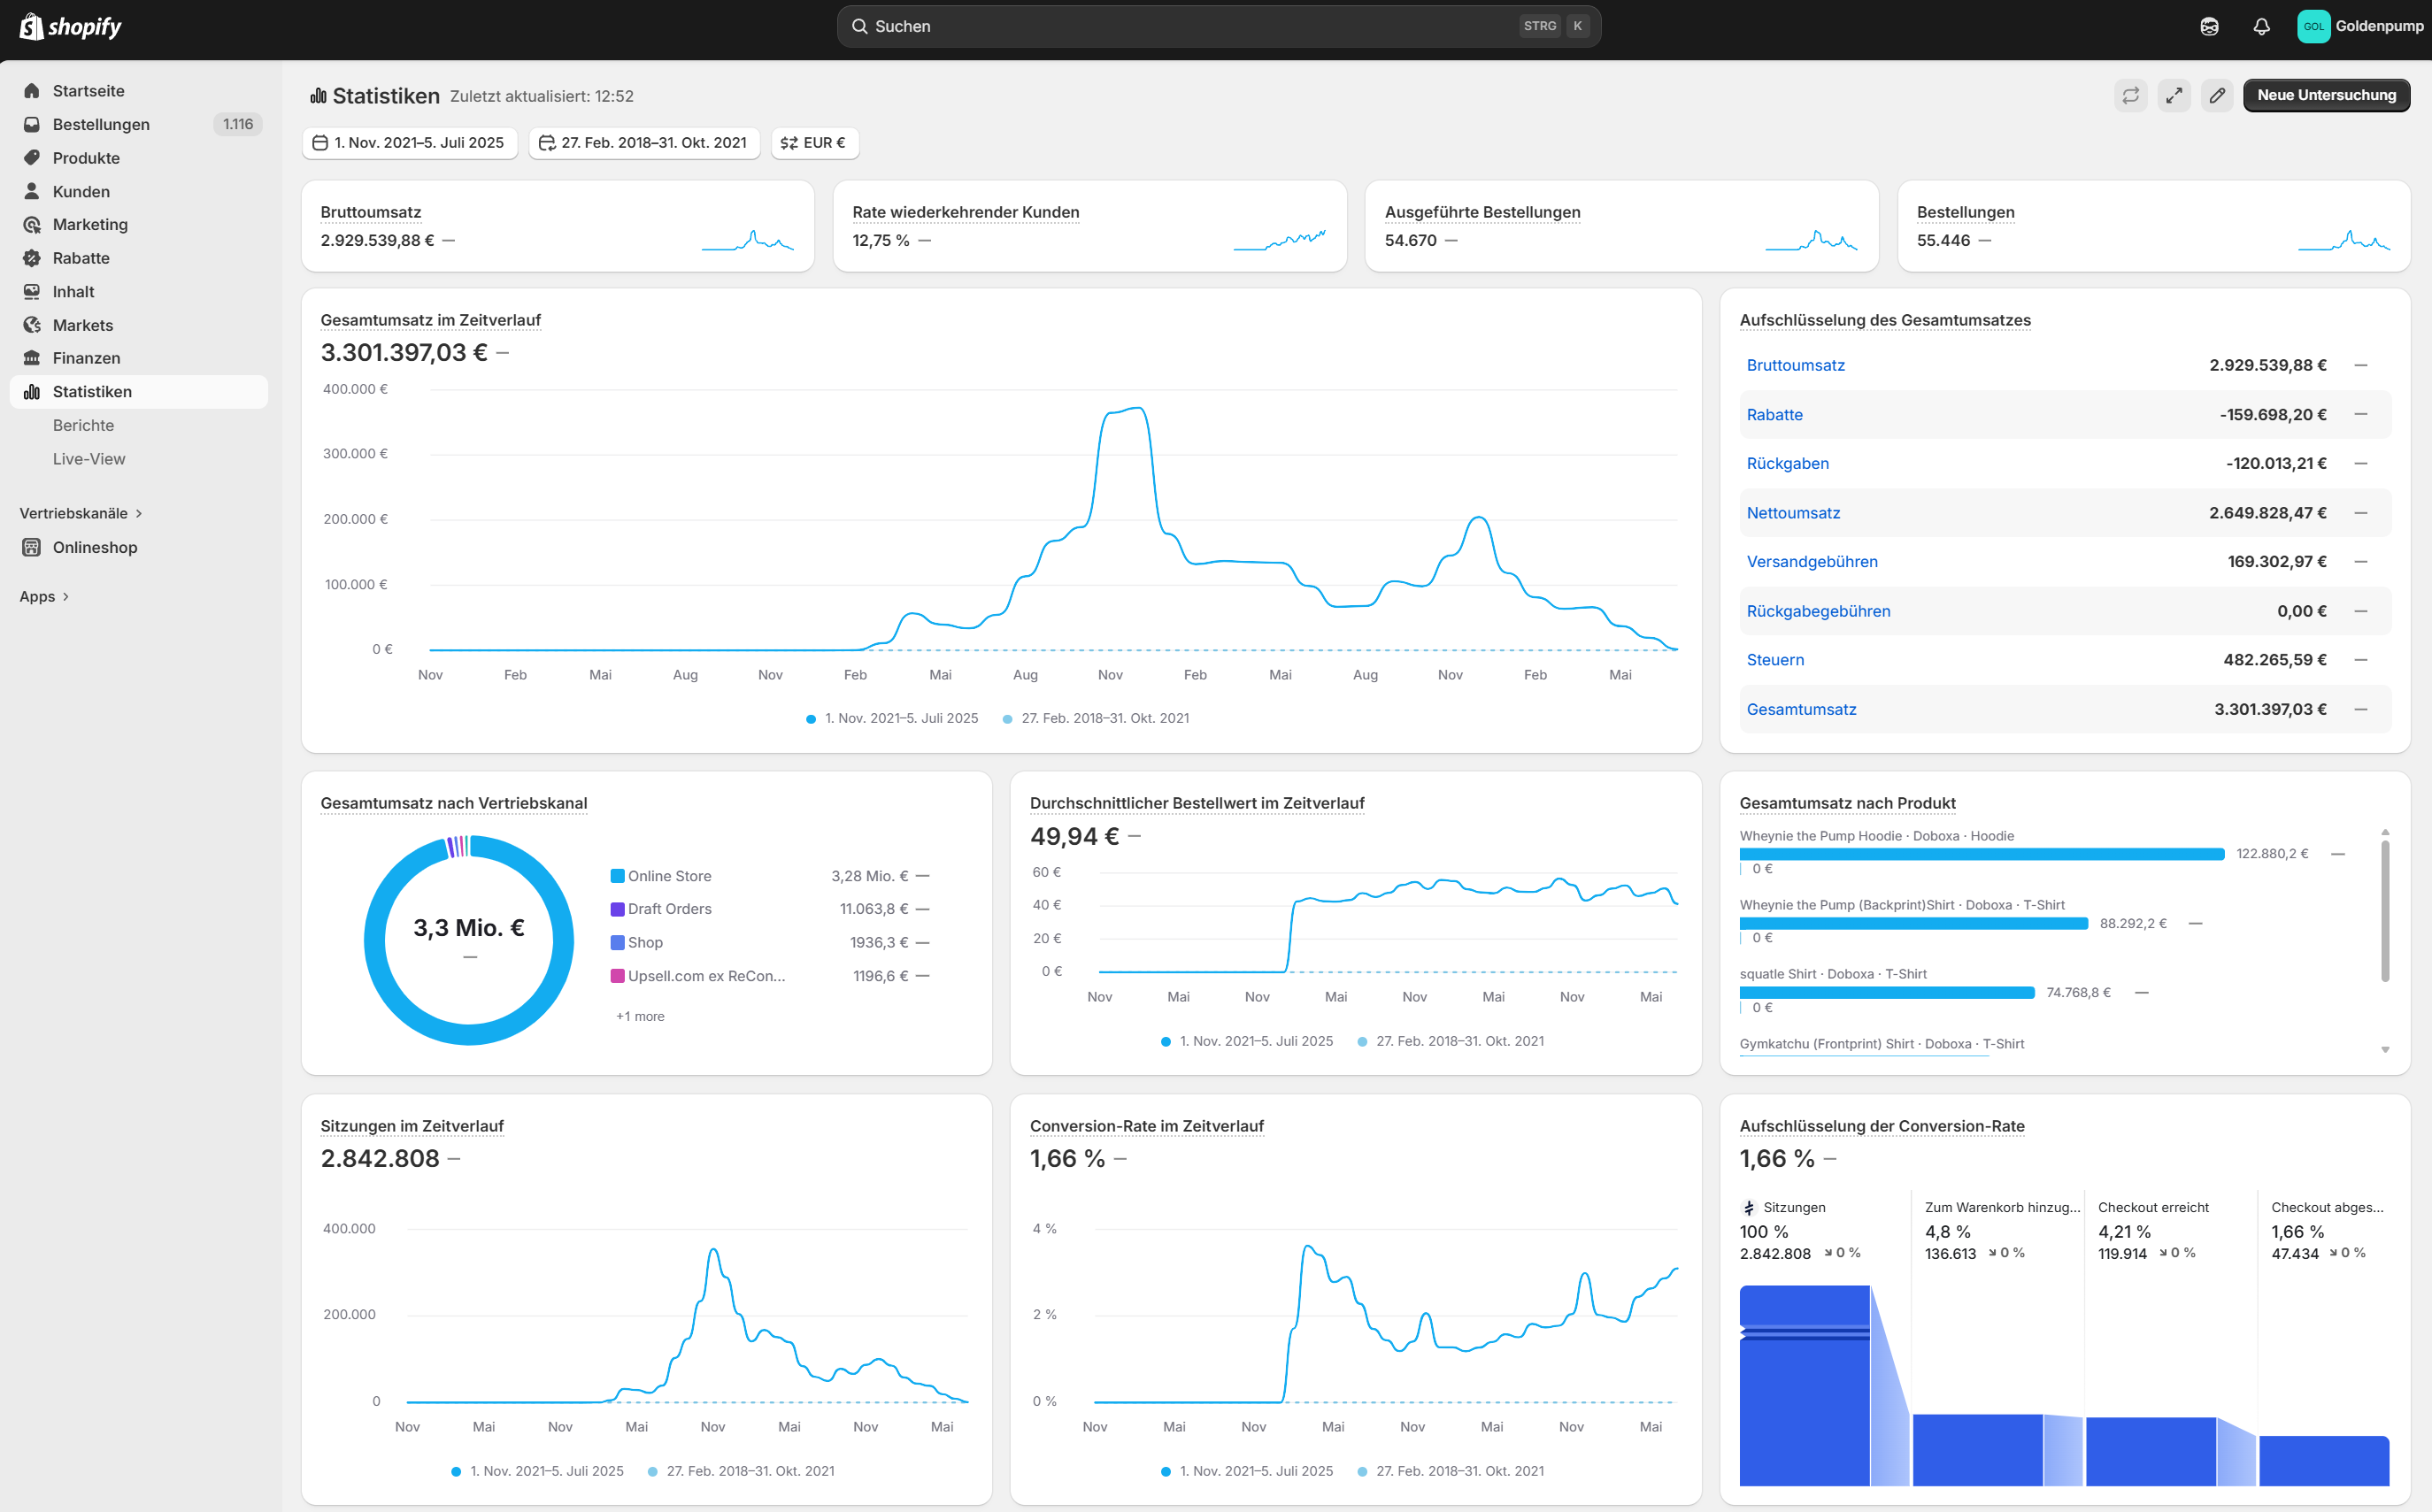Refresh the statistics with the swap icon
This screenshot has height=1512, width=2432.
2131,95
